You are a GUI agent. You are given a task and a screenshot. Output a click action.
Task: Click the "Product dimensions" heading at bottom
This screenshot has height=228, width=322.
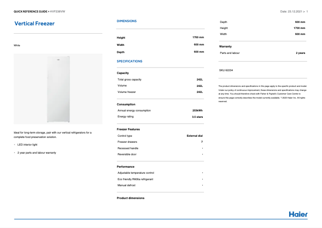(130, 198)
